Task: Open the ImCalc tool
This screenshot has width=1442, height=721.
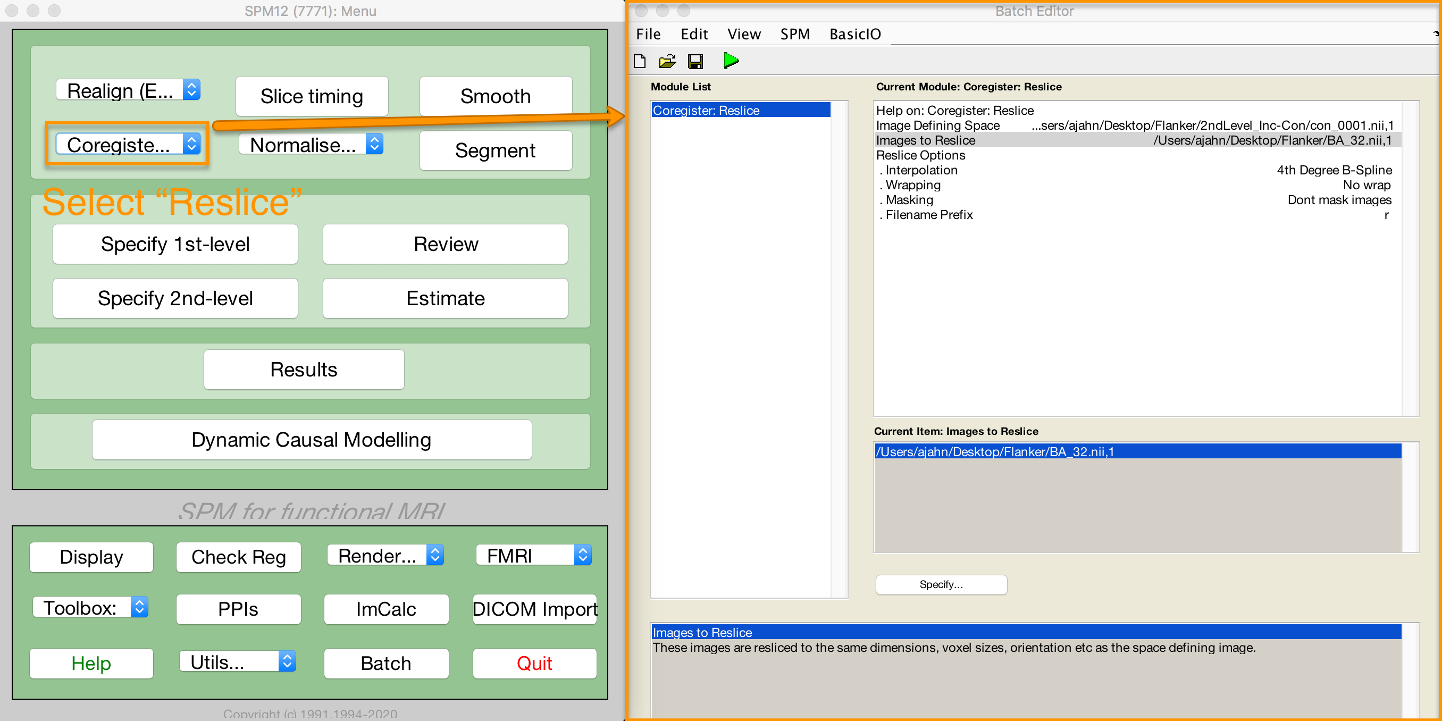Action: coord(386,608)
